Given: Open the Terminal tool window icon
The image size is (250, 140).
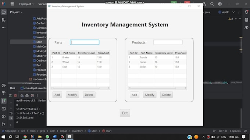Looking at the screenshot, I should tap(4, 109).
